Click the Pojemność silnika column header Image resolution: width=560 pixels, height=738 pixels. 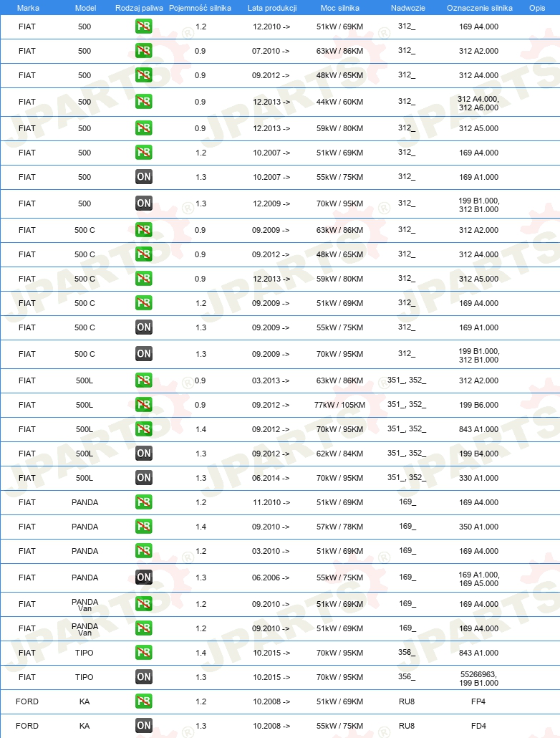pos(200,8)
